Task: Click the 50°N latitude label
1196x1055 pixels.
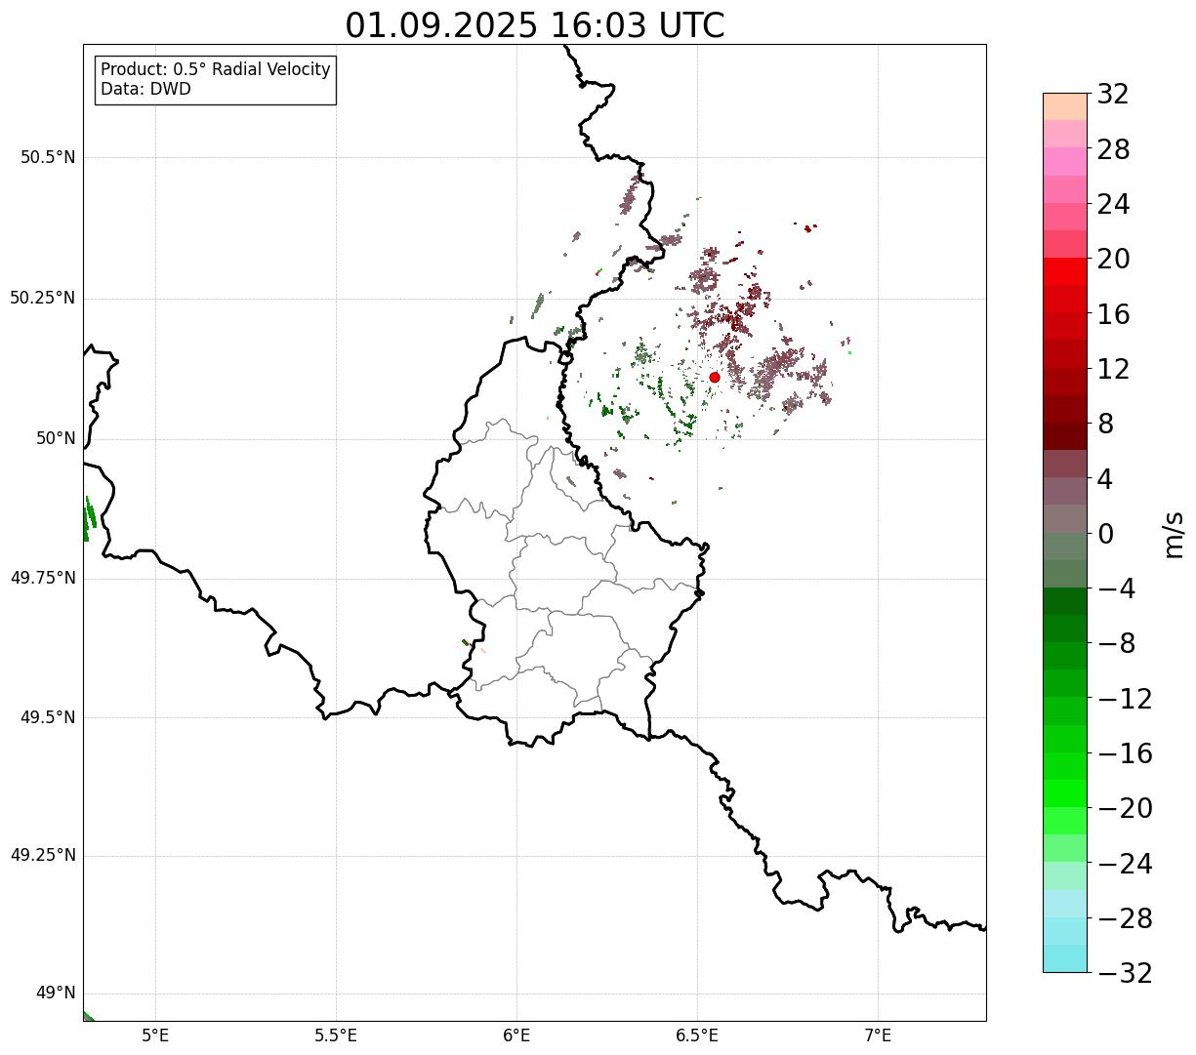Action: [x=56, y=438]
